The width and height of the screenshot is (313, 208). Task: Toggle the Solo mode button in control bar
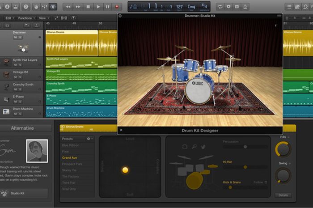click(237, 7)
